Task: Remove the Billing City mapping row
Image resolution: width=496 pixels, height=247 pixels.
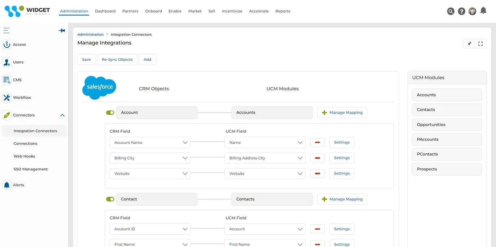Action: click(317, 158)
